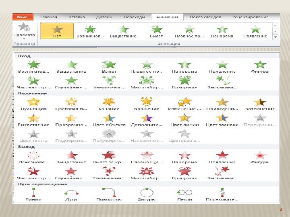Select Масштабирование exit effect (red star)
Image resolution: width=290 pixels, height=217 pixels.
(147, 174)
